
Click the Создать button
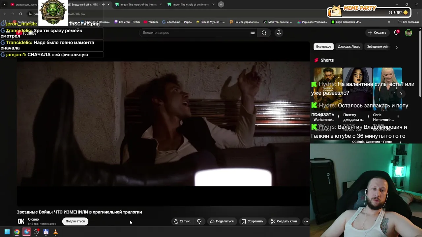coord(377,33)
